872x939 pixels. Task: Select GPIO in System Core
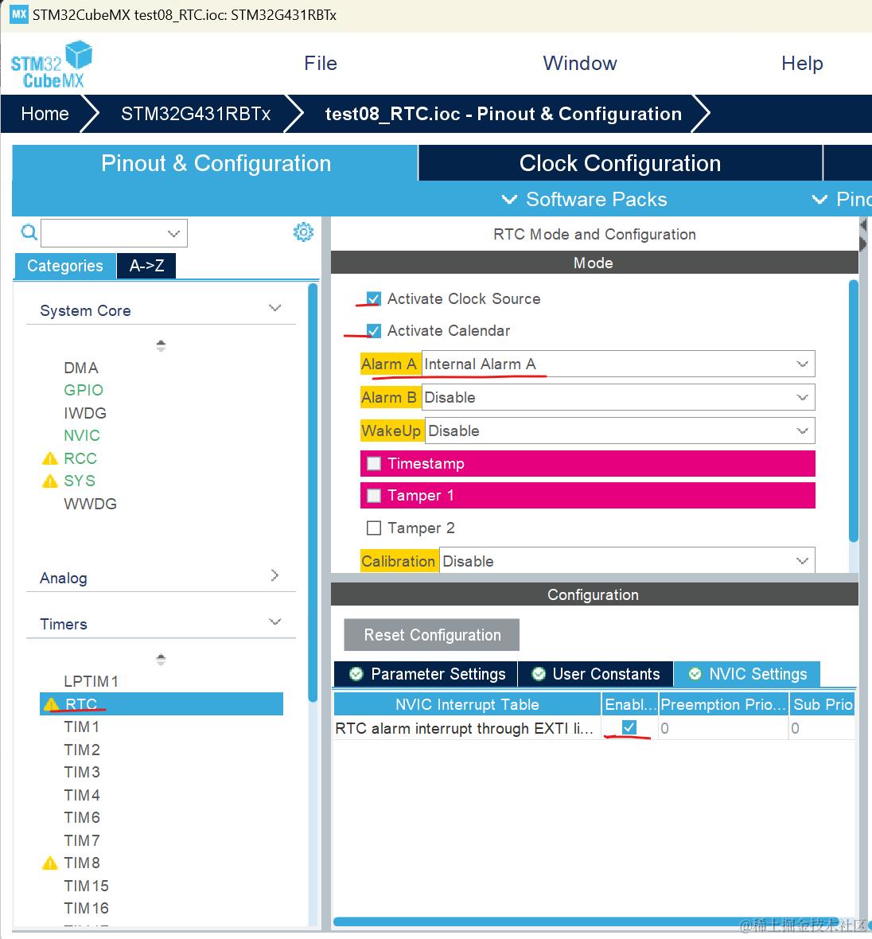84,390
